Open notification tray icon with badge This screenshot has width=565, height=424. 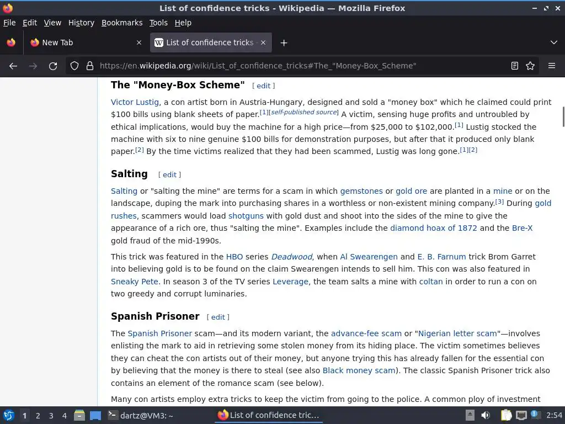[535, 415]
